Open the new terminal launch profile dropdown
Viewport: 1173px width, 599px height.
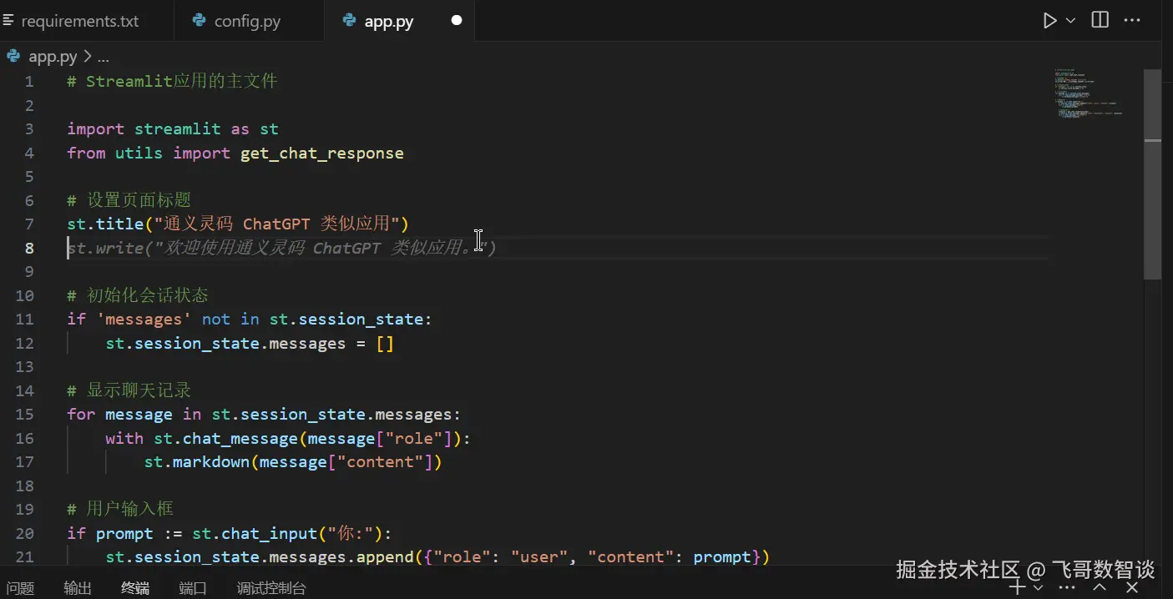click(x=1038, y=587)
